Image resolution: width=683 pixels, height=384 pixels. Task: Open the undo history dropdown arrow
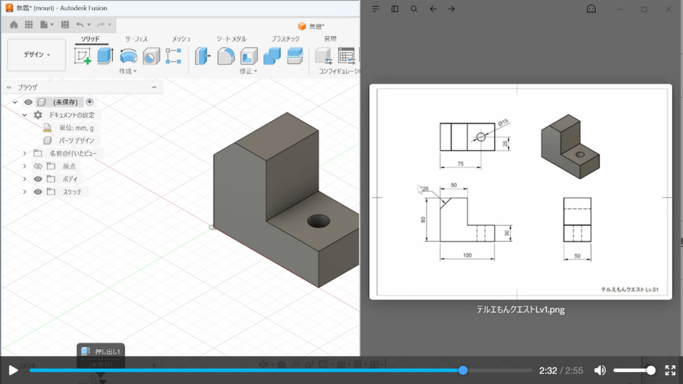point(89,25)
